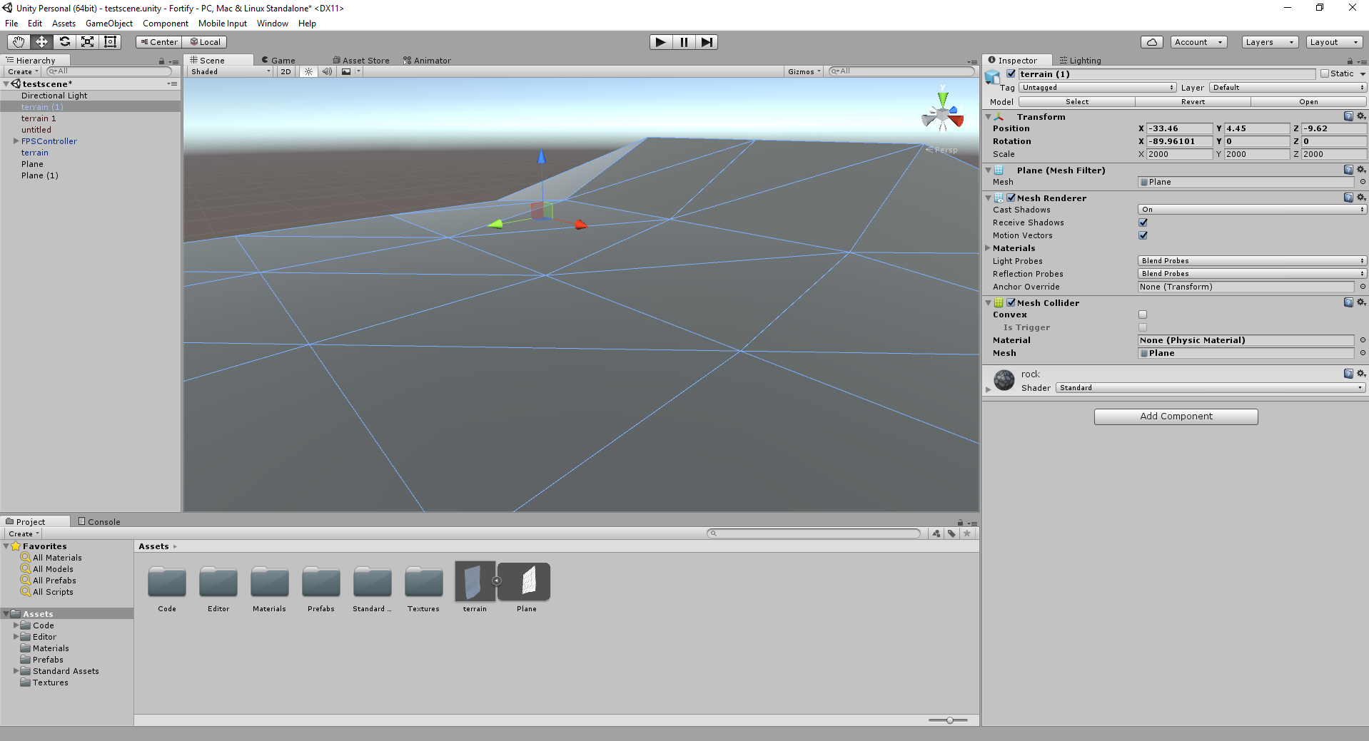1369x741 pixels.
Task: Toggle Receive Shadows checkbox
Action: click(x=1143, y=223)
